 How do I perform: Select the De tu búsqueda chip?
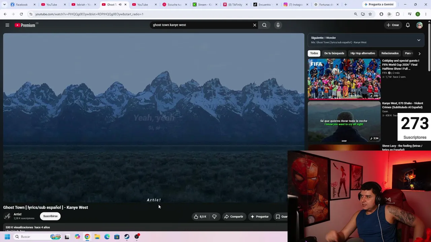(334, 53)
